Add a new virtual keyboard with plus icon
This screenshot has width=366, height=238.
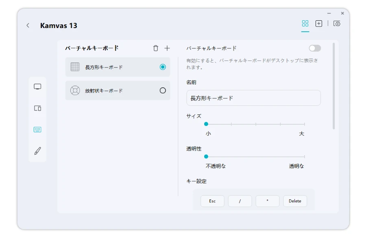point(167,48)
